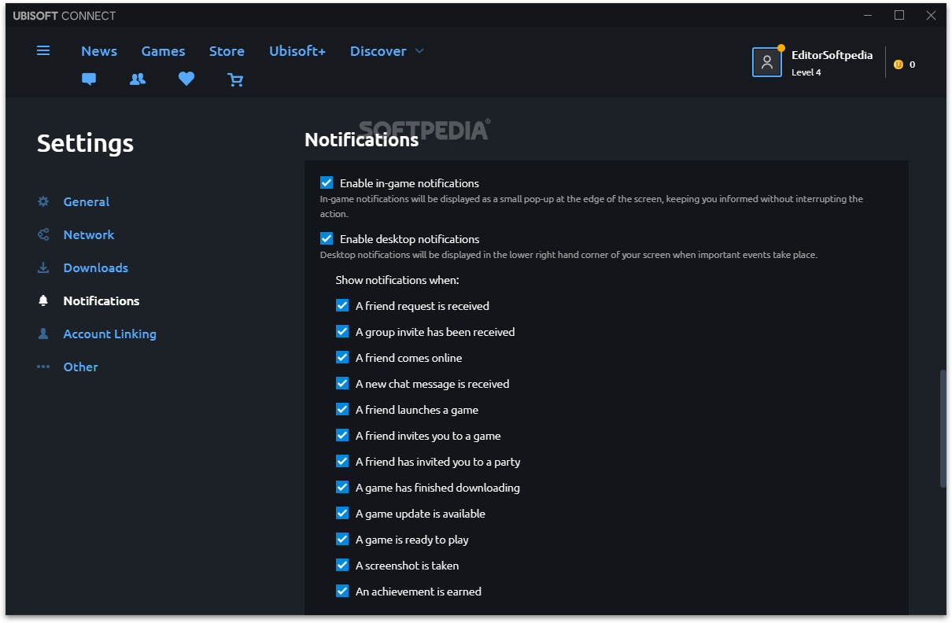This screenshot has height=623, width=952.
Task: Open the chat messages icon
Action: [x=89, y=79]
